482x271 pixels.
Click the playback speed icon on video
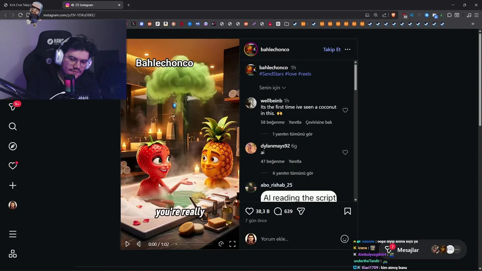[x=221, y=244]
